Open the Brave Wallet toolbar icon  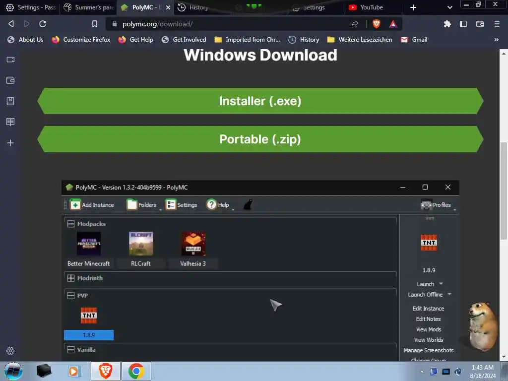(x=480, y=24)
